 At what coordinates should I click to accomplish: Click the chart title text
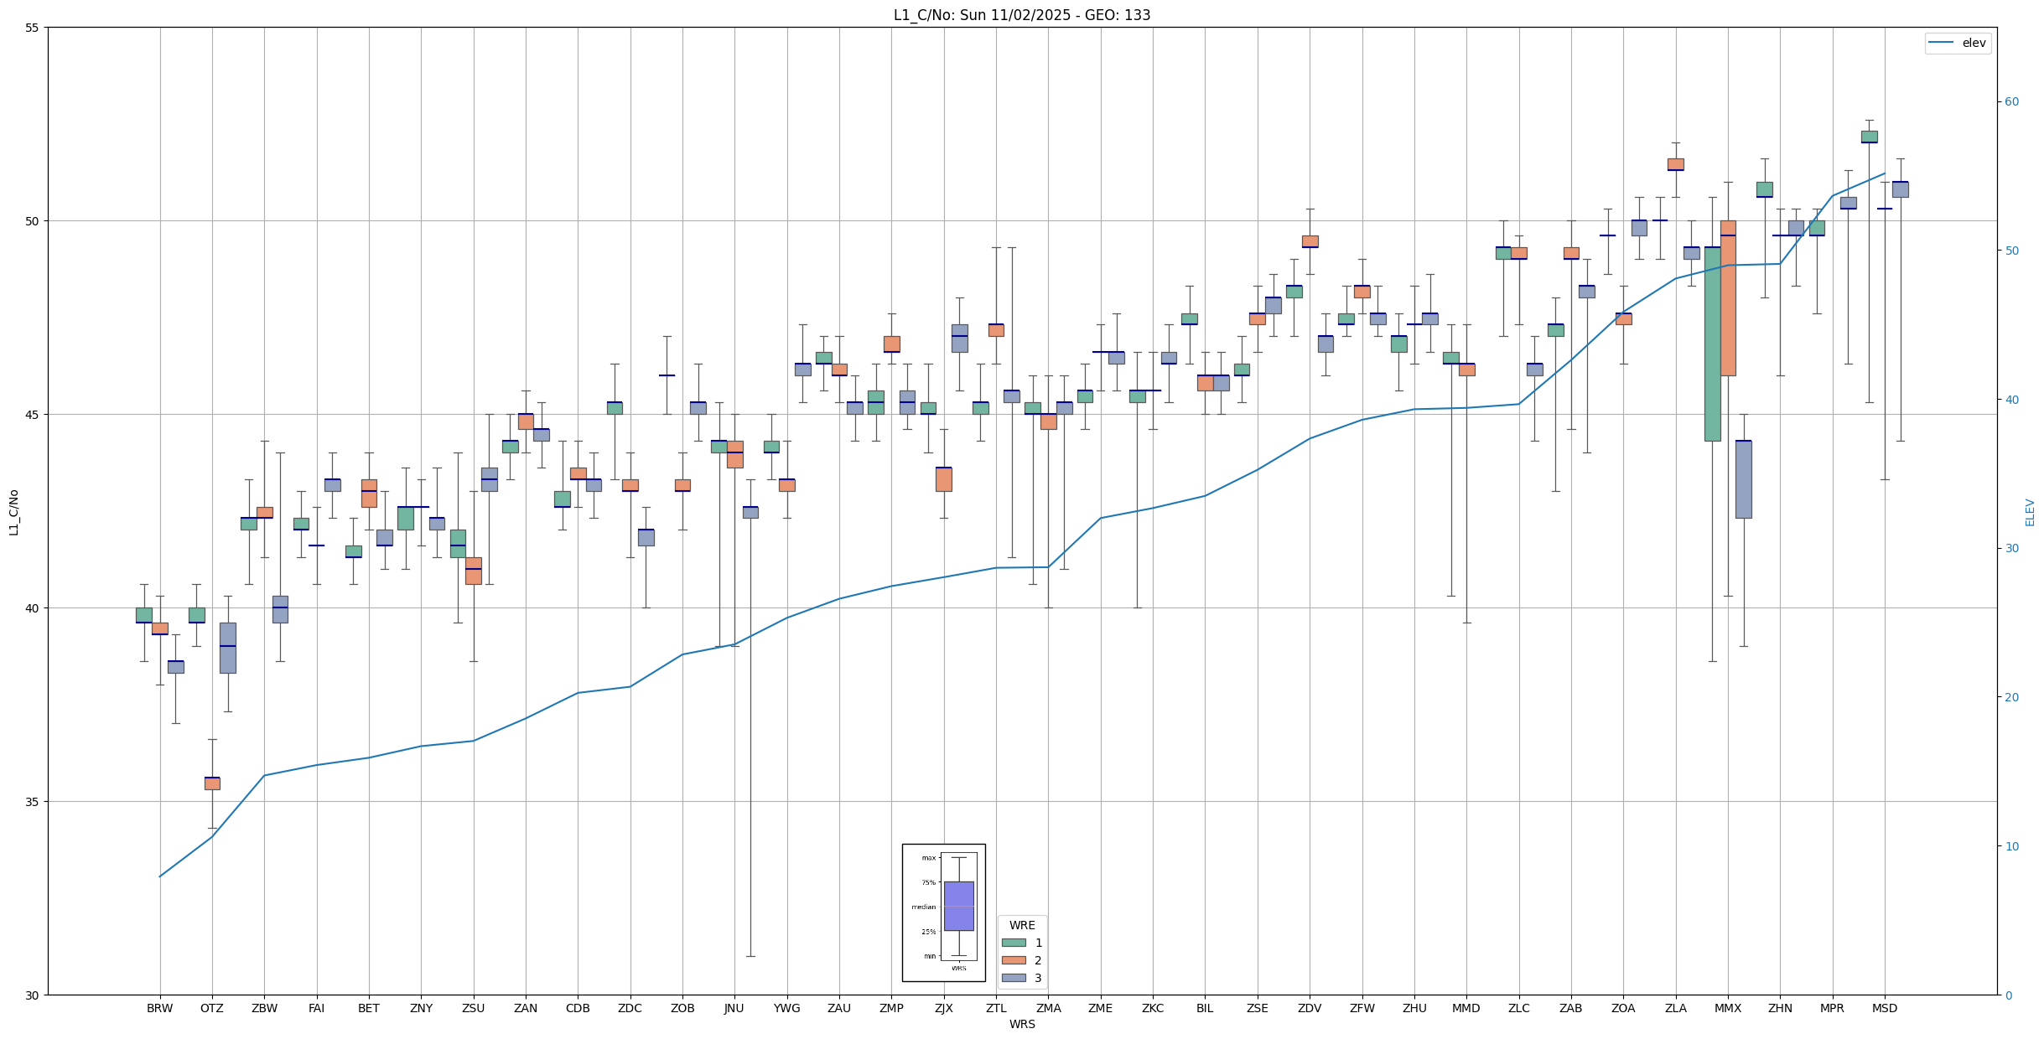(1021, 15)
